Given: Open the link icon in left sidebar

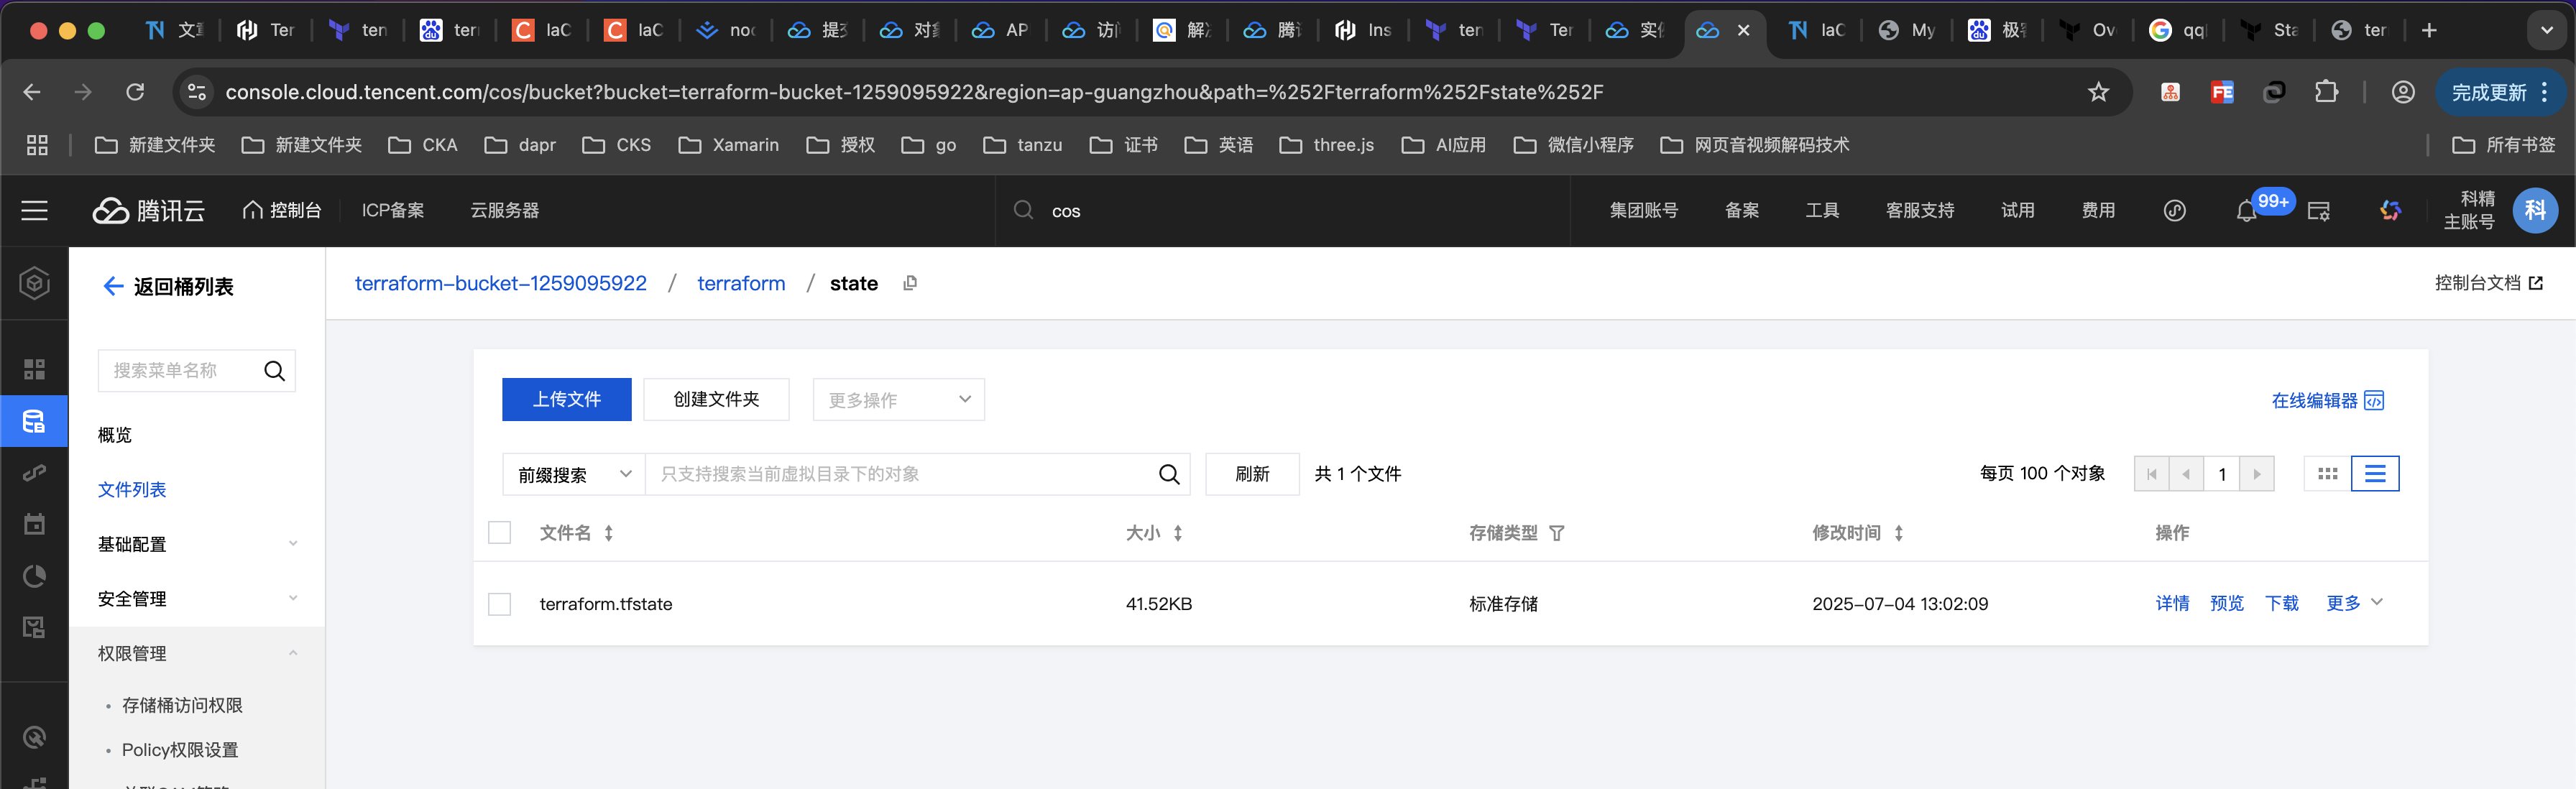Looking at the screenshot, I should pos(35,472).
